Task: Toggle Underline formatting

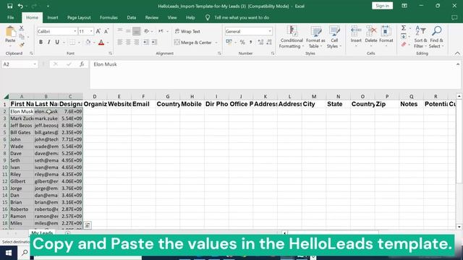Action: [57, 42]
